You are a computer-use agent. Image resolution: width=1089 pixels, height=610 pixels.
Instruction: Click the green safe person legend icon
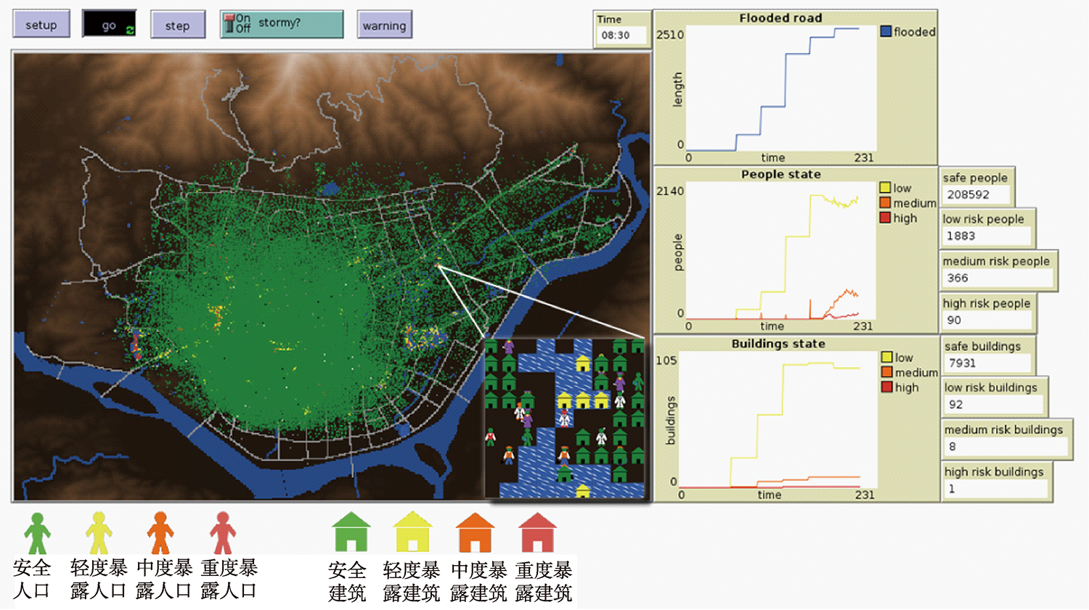37,533
